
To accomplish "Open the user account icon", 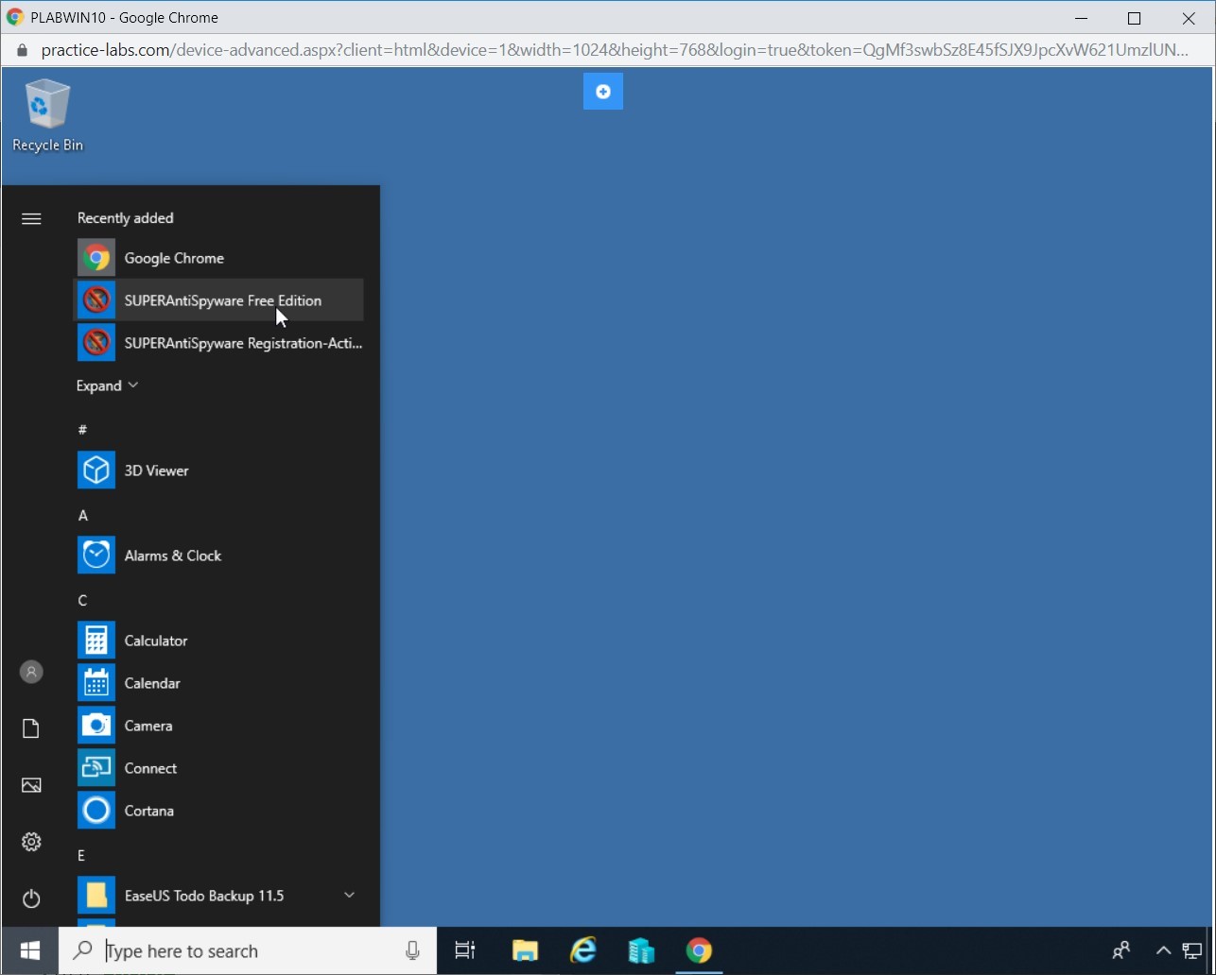I will [31, 672].
